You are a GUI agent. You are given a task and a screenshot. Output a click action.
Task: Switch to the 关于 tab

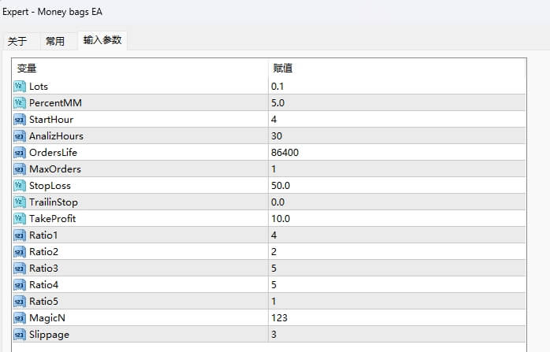pyautogui.click(x=17, y=41)
